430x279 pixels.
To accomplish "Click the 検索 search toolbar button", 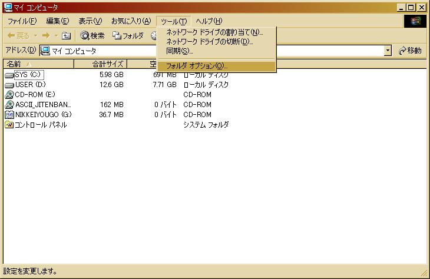I will point(92,36).
